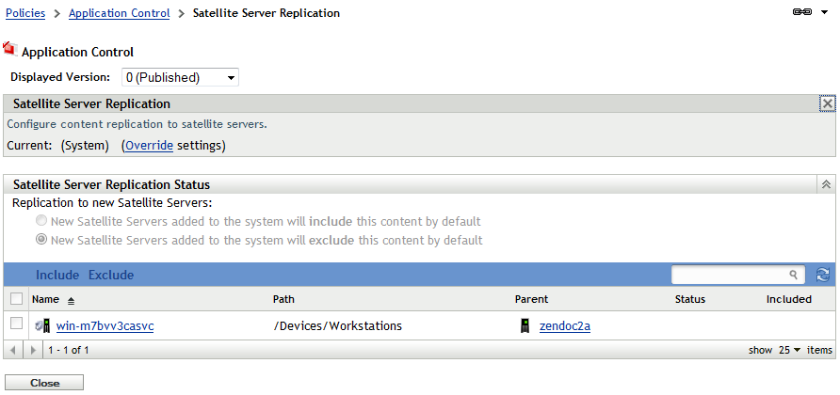Open the Override settings link
840x395 pixels.
(x=149, y=146)
